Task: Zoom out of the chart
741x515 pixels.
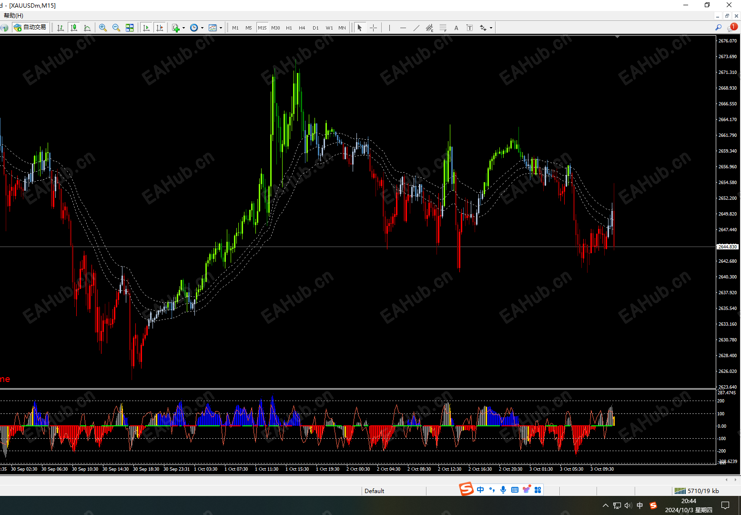Action: [116, 28]
